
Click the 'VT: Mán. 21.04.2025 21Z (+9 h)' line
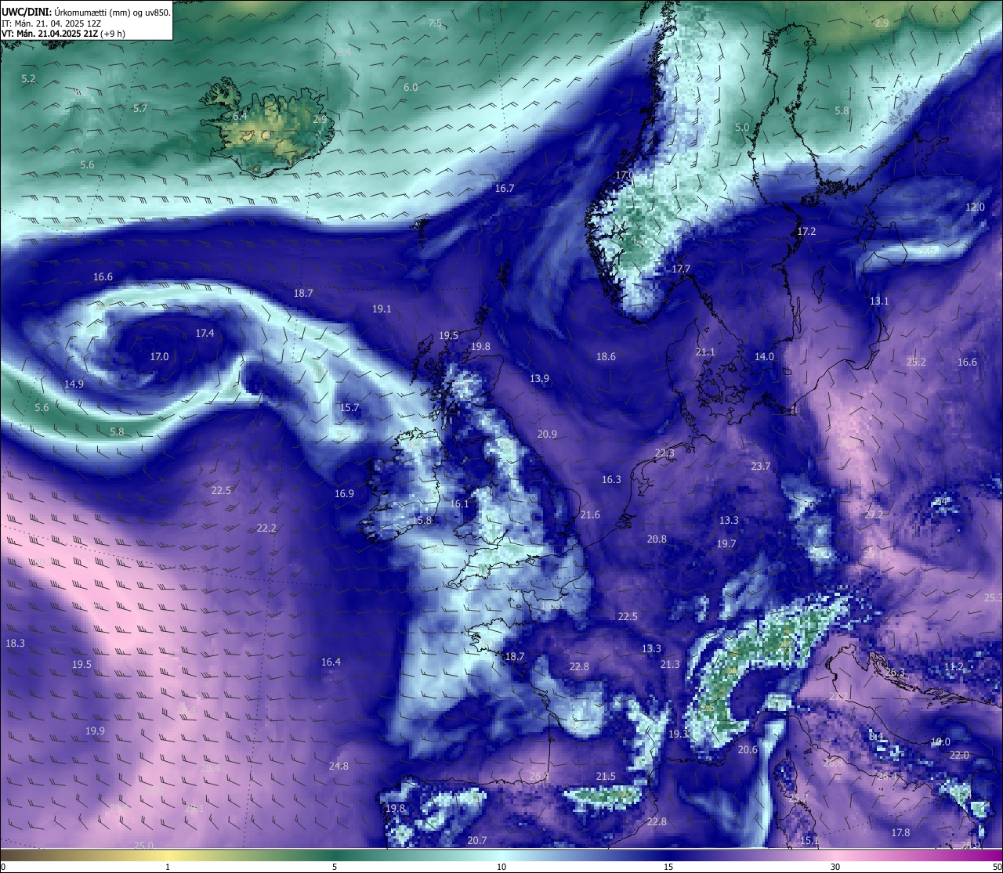pyautogui.click(x=63, y=34)
